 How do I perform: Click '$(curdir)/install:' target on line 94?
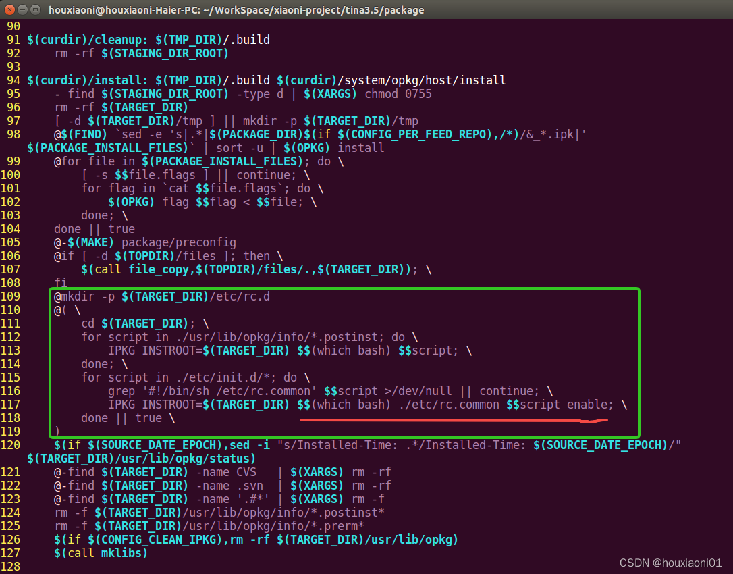point(88,80)
